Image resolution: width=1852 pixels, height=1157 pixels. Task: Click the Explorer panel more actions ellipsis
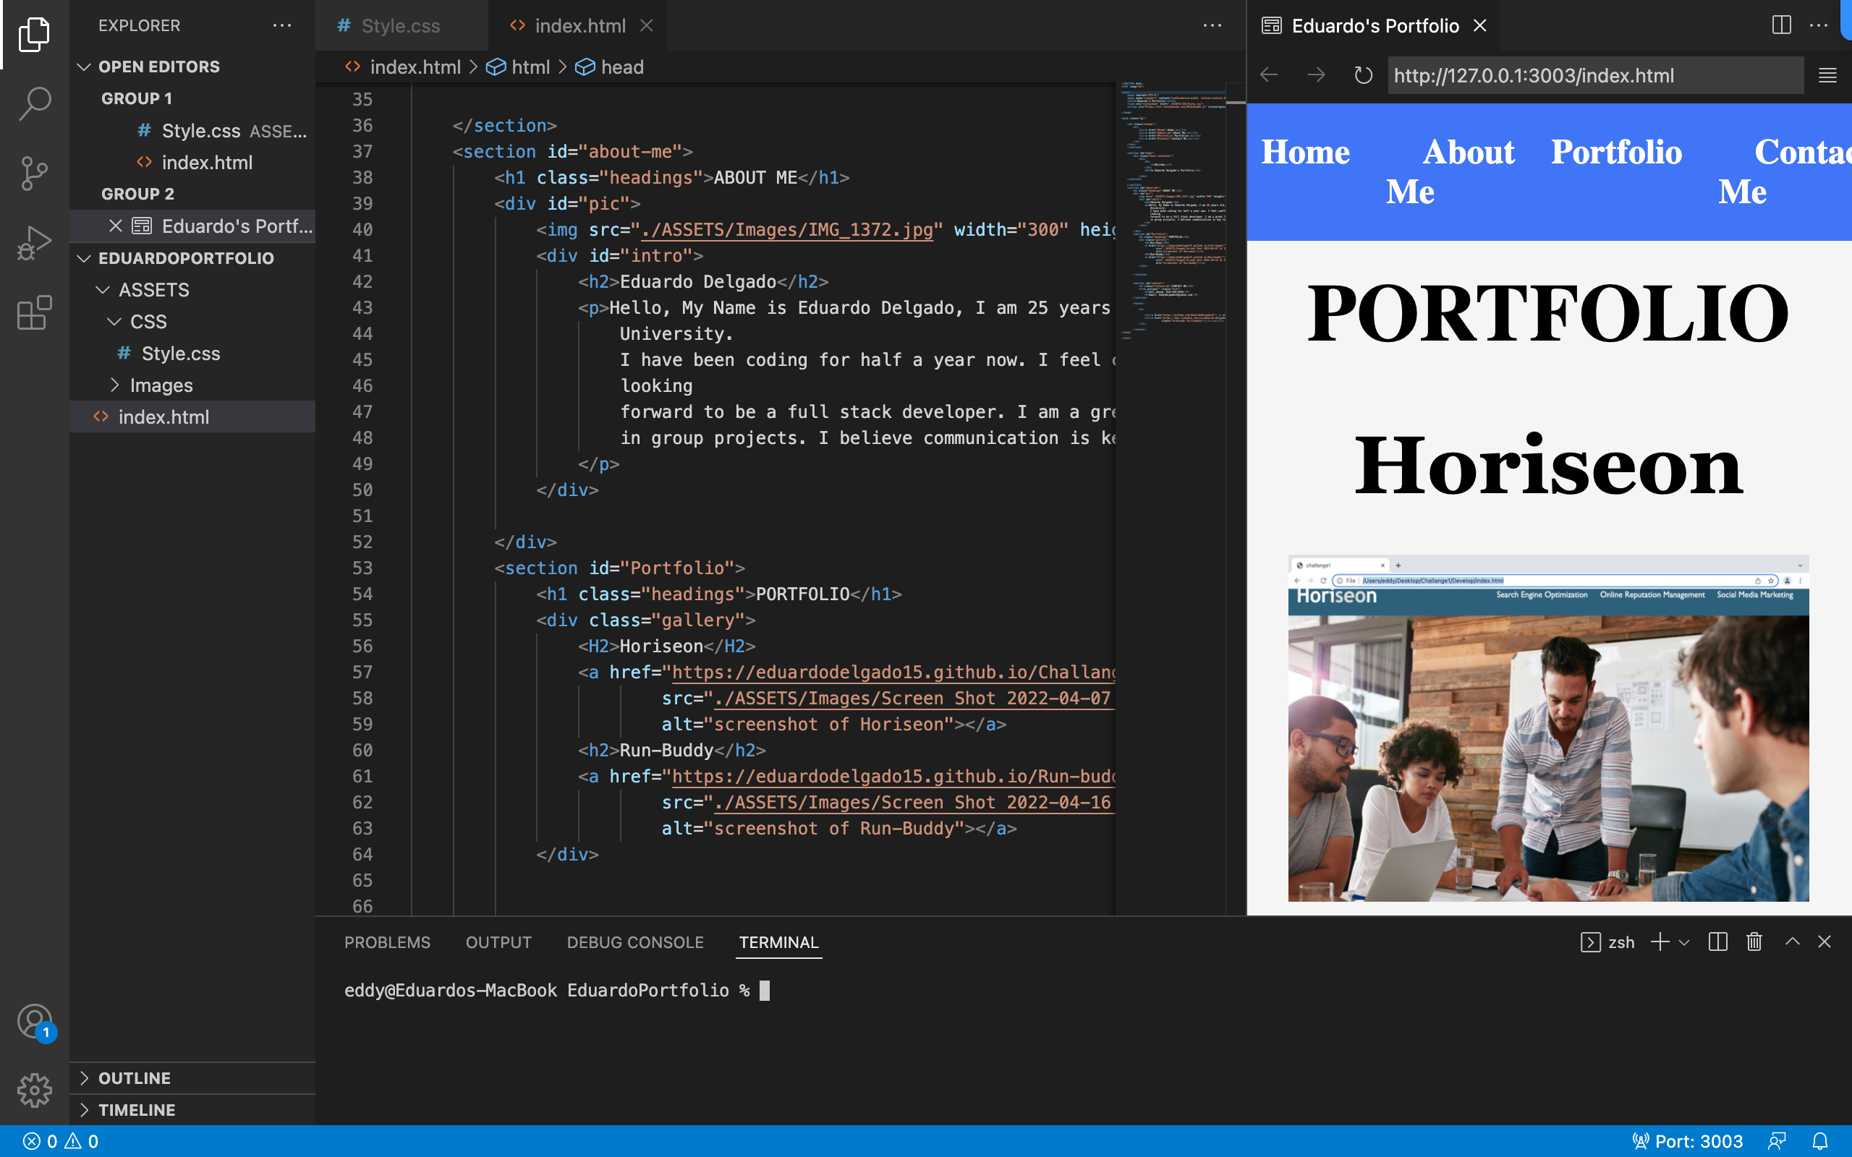(x=281, y=25)
